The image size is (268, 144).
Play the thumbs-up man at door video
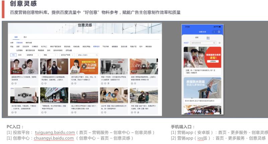pos(54,66)
